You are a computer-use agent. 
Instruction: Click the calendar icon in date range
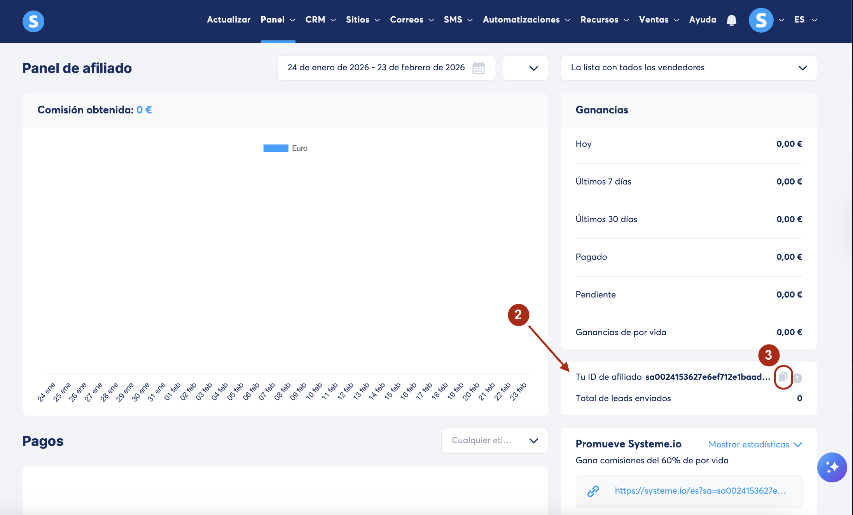478,68
